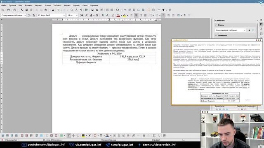
Task: Collapse the 'Стиль' section in the sidebar
Action: [216, 25]
